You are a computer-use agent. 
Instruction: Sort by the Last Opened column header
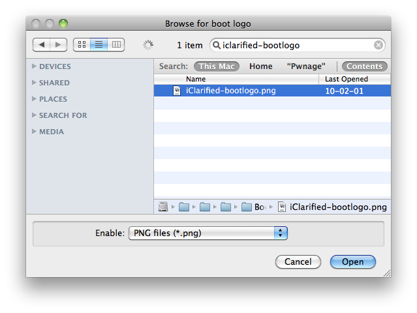pos(355,79)
